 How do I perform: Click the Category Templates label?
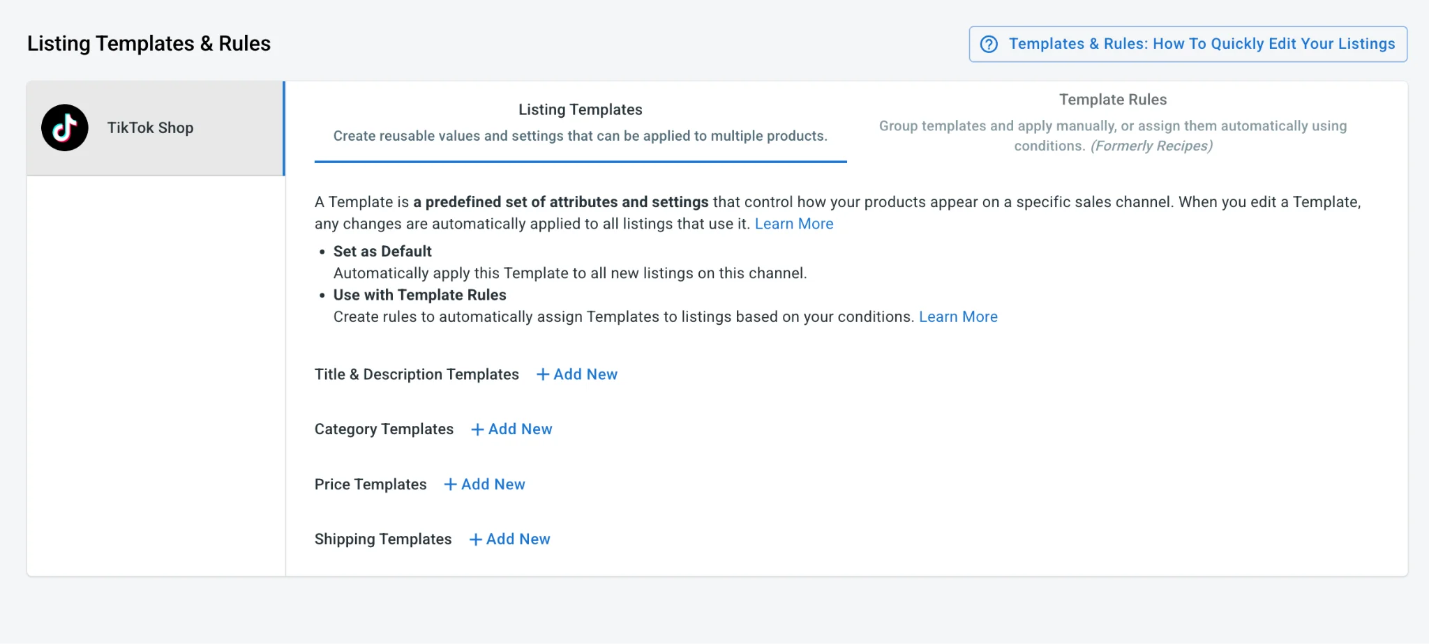pos(384,429)
